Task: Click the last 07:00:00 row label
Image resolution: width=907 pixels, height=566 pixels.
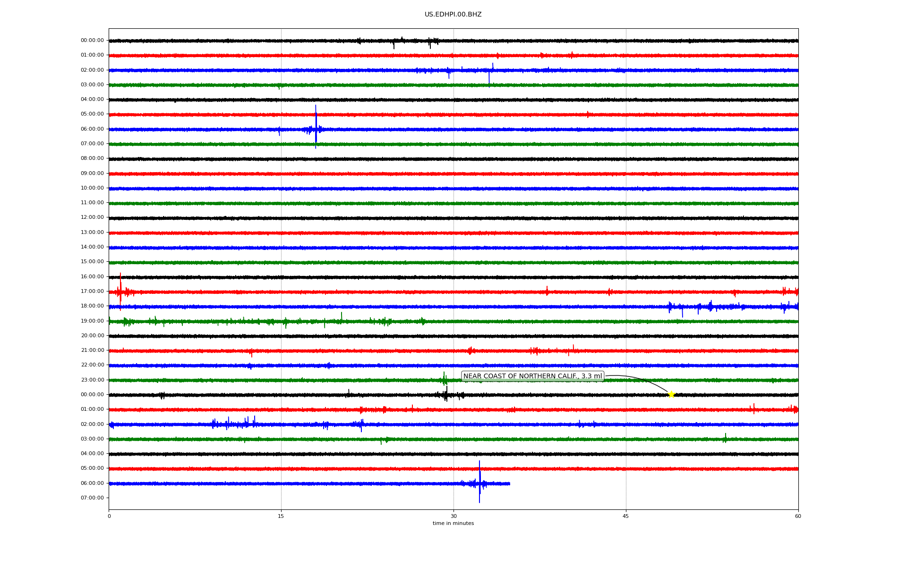Action: pos(92,498)
